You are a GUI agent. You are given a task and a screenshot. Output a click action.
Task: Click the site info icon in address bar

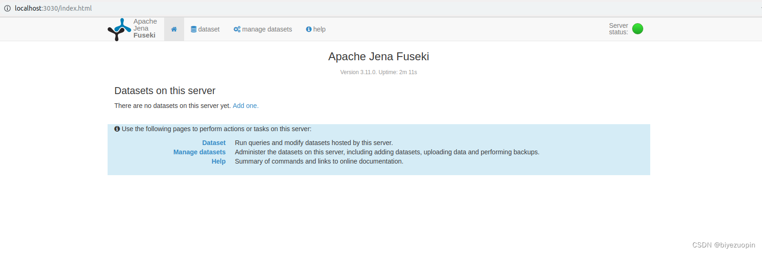(7, 8)
